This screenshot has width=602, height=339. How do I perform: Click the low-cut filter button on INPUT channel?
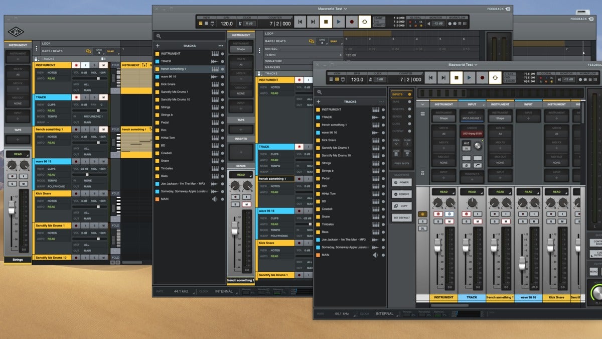click(477, 165)
